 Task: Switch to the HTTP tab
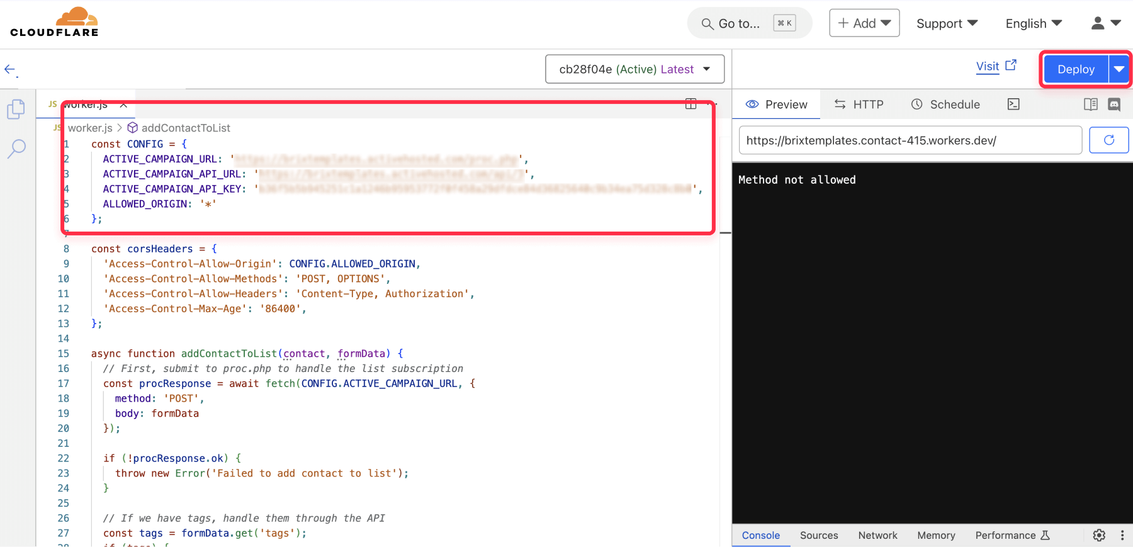859,104
